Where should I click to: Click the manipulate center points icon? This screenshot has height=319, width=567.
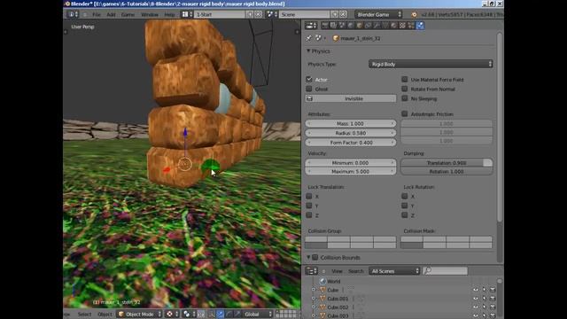[201, 314]
